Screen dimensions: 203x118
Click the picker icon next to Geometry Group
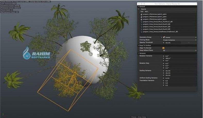[x=161, y=37]
